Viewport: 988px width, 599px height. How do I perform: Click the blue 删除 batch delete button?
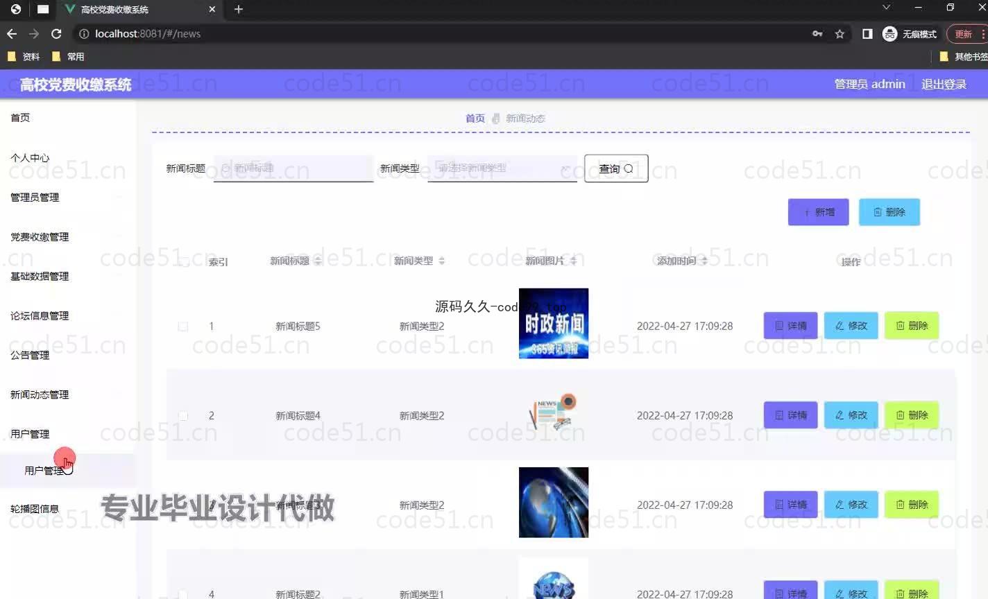click(x=889, y=212)
